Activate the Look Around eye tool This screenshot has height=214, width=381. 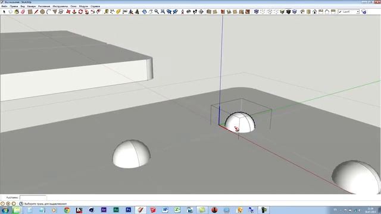[189, 12]
